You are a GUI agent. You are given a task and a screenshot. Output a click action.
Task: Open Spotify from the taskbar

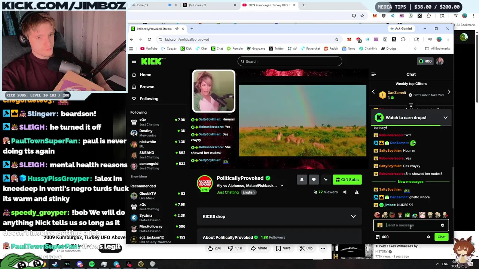[92, 265]
